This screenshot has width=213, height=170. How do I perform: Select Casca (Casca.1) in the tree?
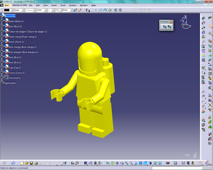(x=17, y=73)
